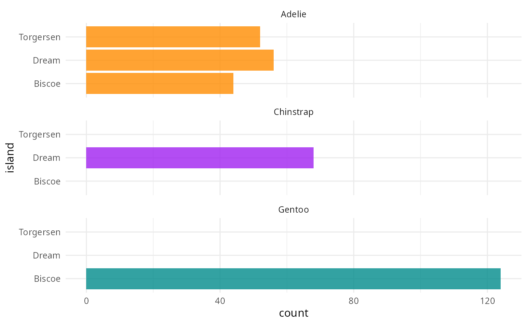
Task: Click the teal Gentoo Biscoe bar
Action: (x=293, y=279)
